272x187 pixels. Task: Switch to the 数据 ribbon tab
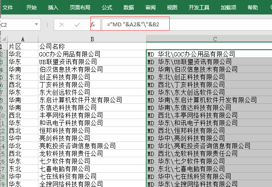click(x=129, y=8)
